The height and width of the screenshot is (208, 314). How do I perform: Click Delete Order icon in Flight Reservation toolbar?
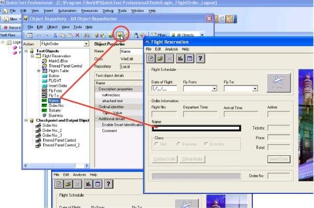[x=169, y=58]
